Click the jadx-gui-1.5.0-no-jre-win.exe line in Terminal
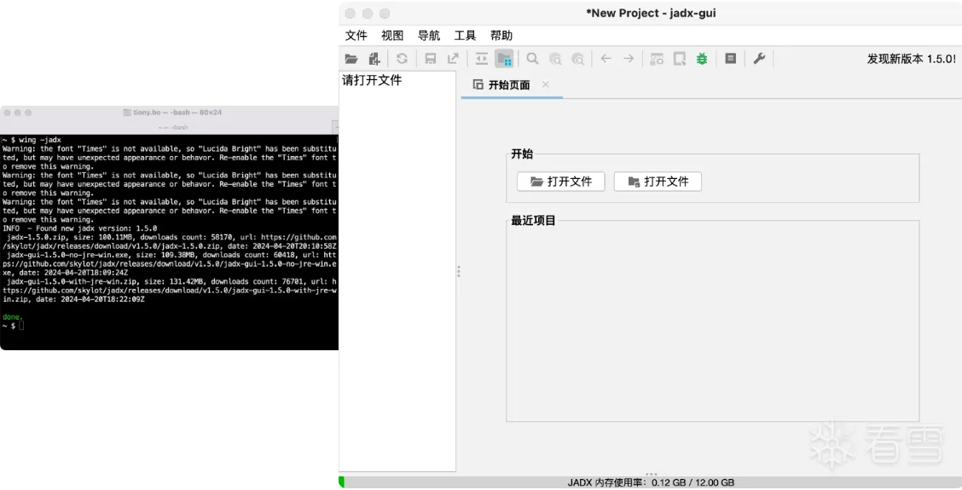 [x=170, y=263]
